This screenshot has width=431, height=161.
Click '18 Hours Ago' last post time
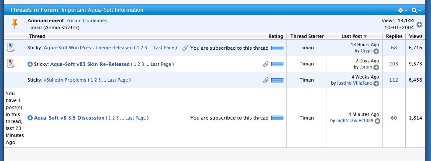pyautogui.click(x=365, y=45)
